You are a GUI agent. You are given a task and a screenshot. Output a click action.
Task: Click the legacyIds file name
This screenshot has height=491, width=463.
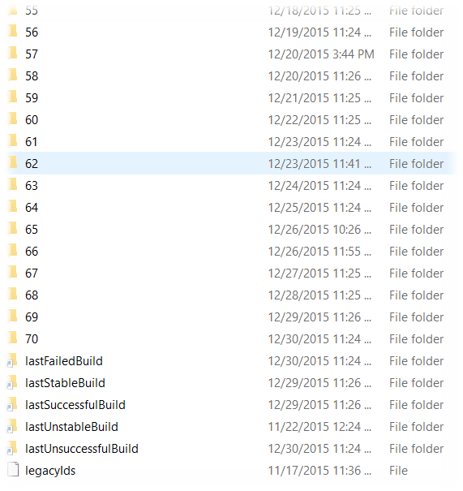tap(50, 471)
